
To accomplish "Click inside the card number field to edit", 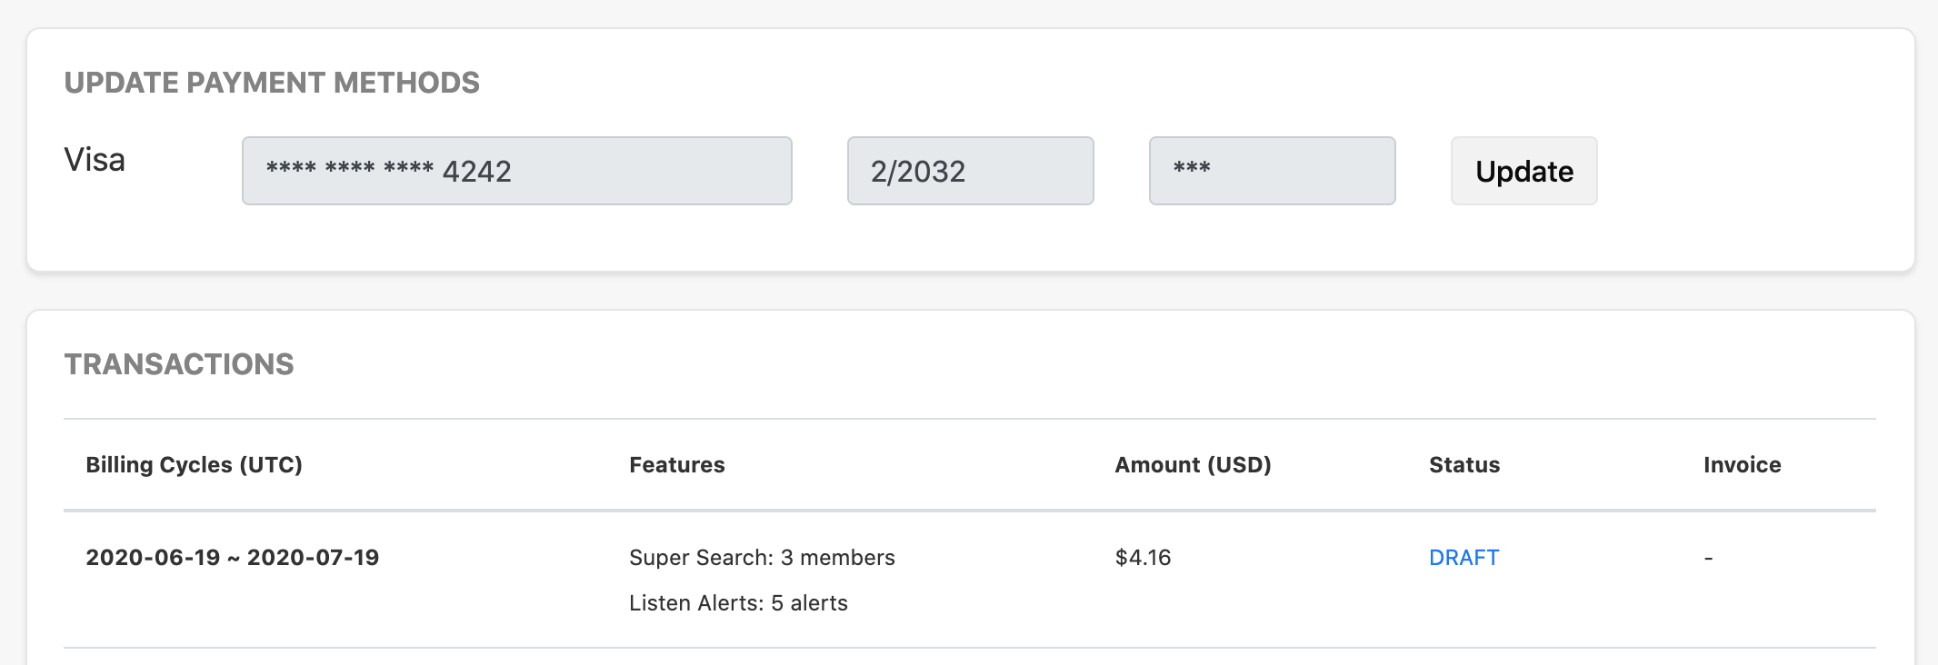I will pyautogui.click(x=516, y=171).
